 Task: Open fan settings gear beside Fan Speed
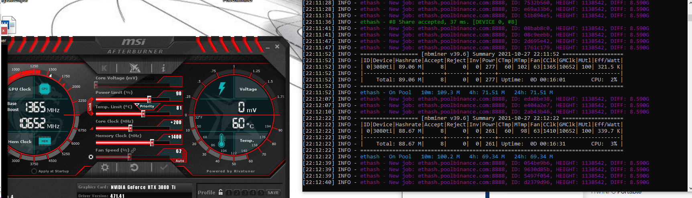91,157
